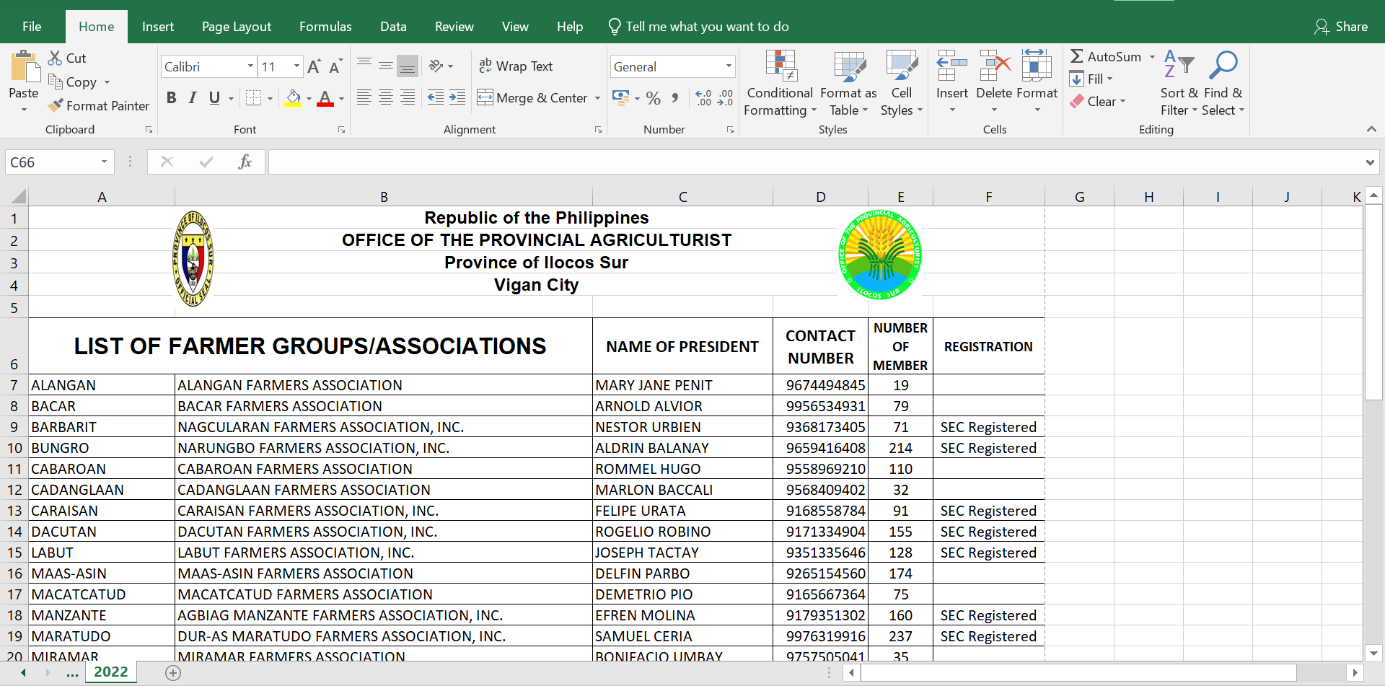Toggle Underline formatting
The height and width of the screenshot is (686, 1385).
214,97
